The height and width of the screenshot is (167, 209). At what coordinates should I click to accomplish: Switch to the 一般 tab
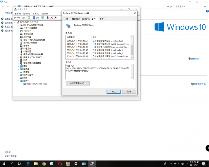pyautogui.click(x=66, y=19)
